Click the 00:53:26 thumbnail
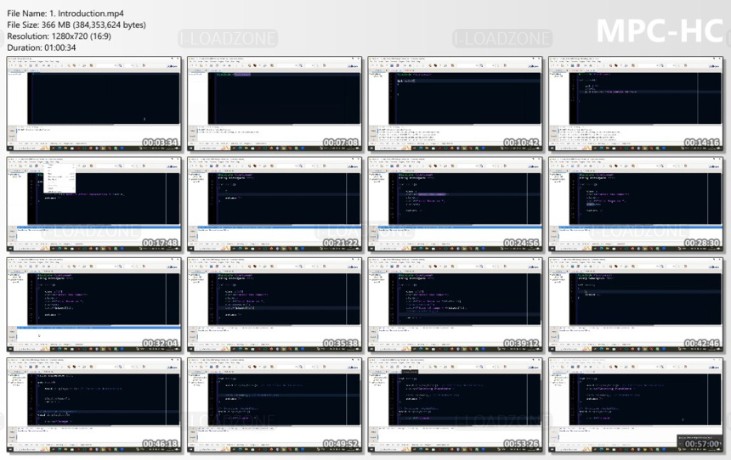The image size is (731, 460). pyautogui.click(x=455, y=405)
